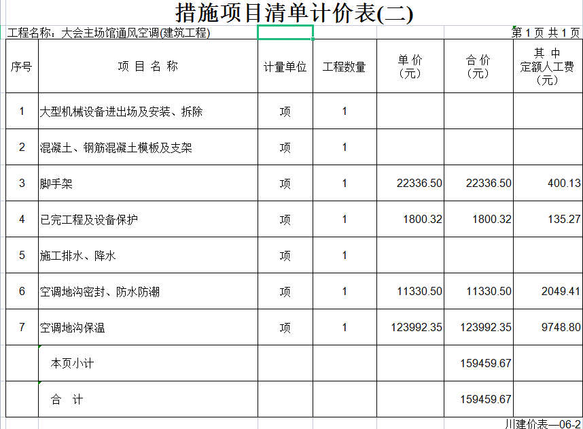Select the 序号 header cell

22,66
